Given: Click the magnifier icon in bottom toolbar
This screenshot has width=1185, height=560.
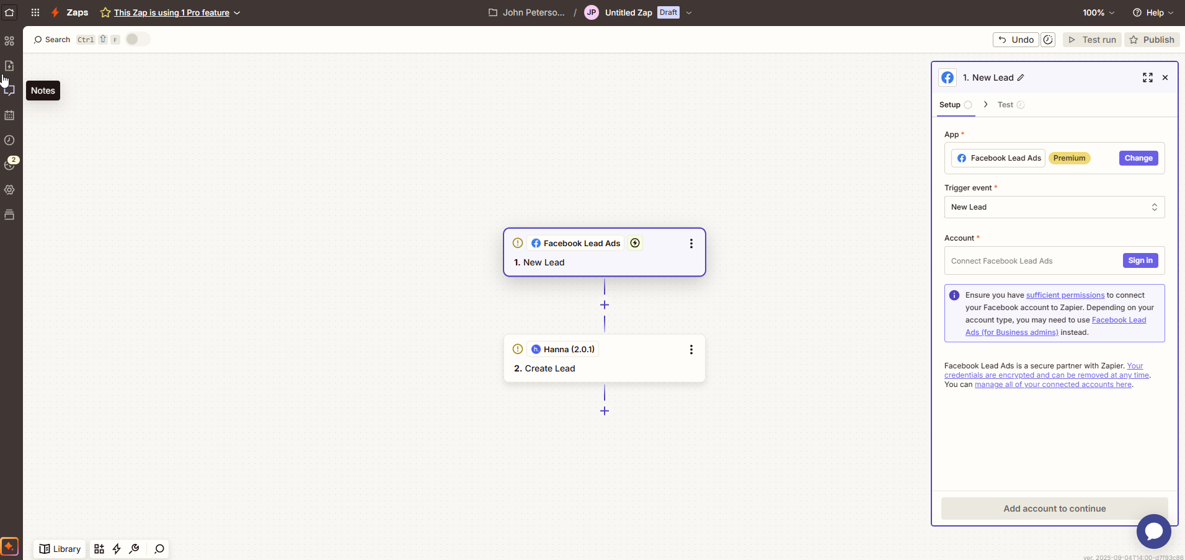Looking at the screenshot, I should coord(159,549).
